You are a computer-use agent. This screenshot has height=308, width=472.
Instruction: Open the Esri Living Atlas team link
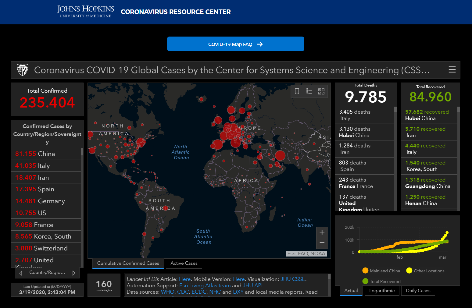tap(205, 285)
